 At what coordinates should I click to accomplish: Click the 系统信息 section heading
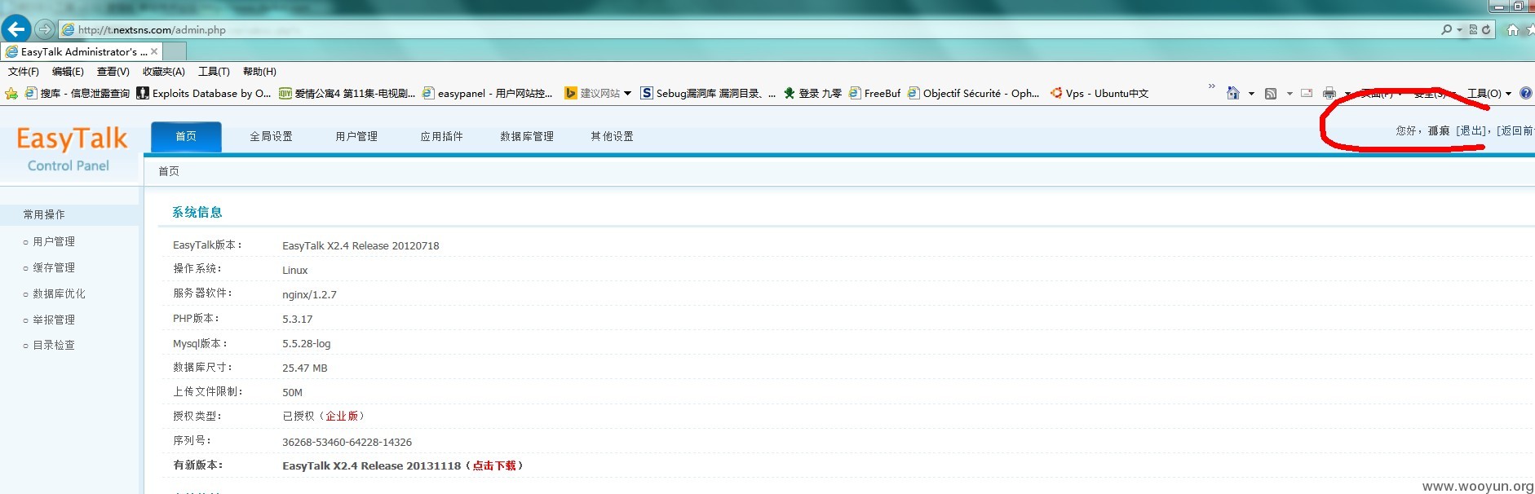[x=197, y=212]
